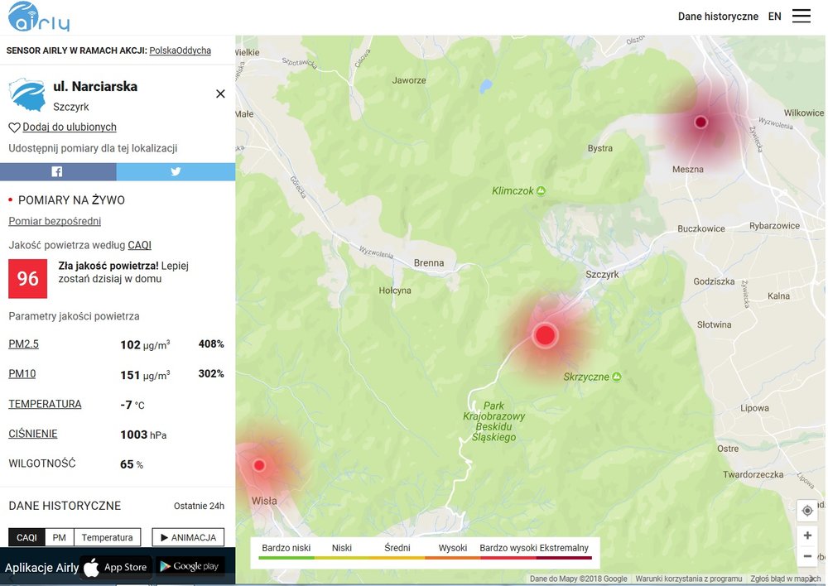Click the WILGOTNOŚĆ parameter label
The width and height of the screenshot is (828, 586).
[x=42, y=464]
